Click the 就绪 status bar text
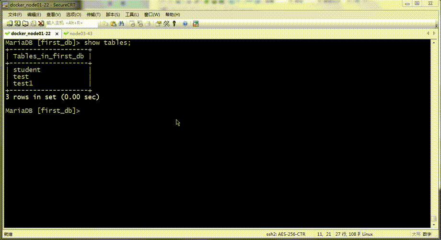441x240 pixels. pos(8,234)
